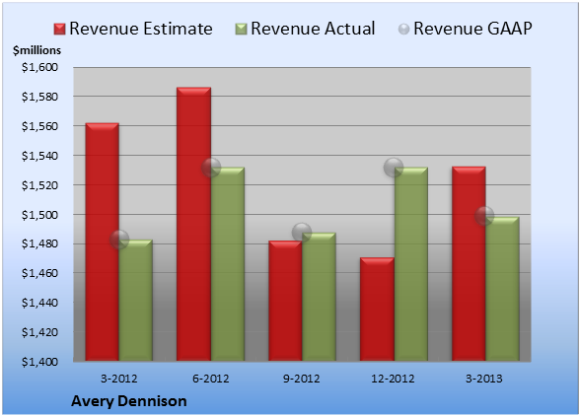Select the red estimate bar for 9-2012

click(x=285, y=301)
